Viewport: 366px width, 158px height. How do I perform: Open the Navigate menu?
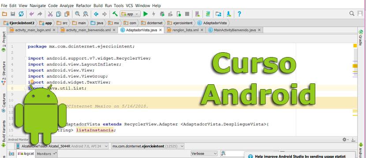click(38, 5)
